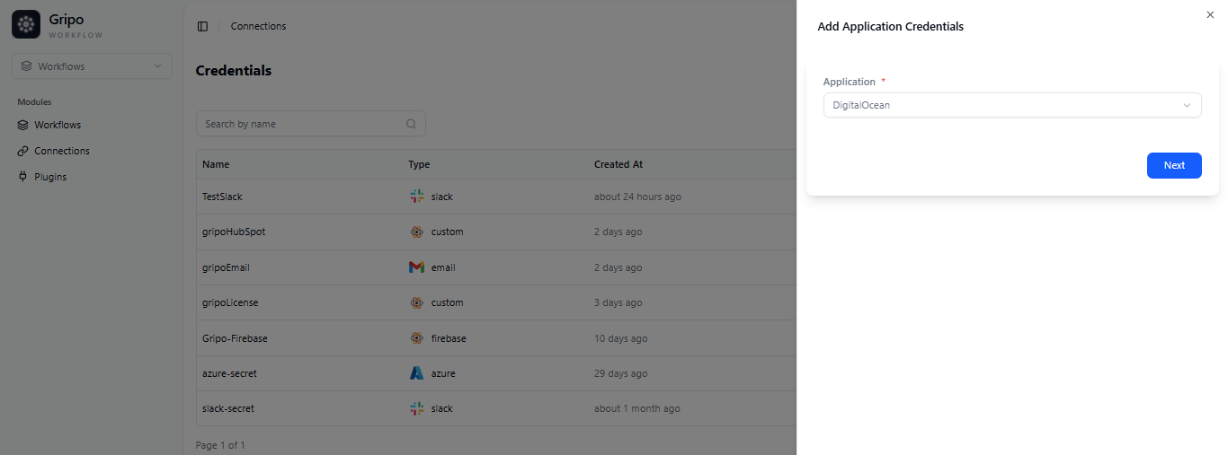Go to Connections in sidebar
The width and height of the screenshot is (1228, 455).
coord(61,151)
